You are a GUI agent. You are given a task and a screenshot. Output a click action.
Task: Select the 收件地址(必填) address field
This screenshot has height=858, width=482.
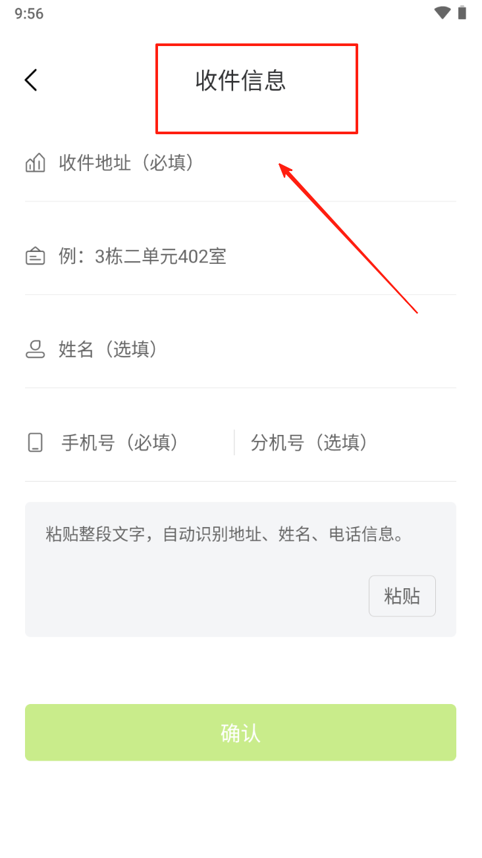pyautogui.click(x=240, y=163)
